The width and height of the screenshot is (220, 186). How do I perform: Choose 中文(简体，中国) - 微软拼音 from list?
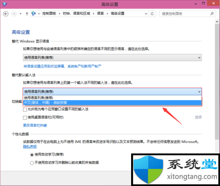pos(112,102)
